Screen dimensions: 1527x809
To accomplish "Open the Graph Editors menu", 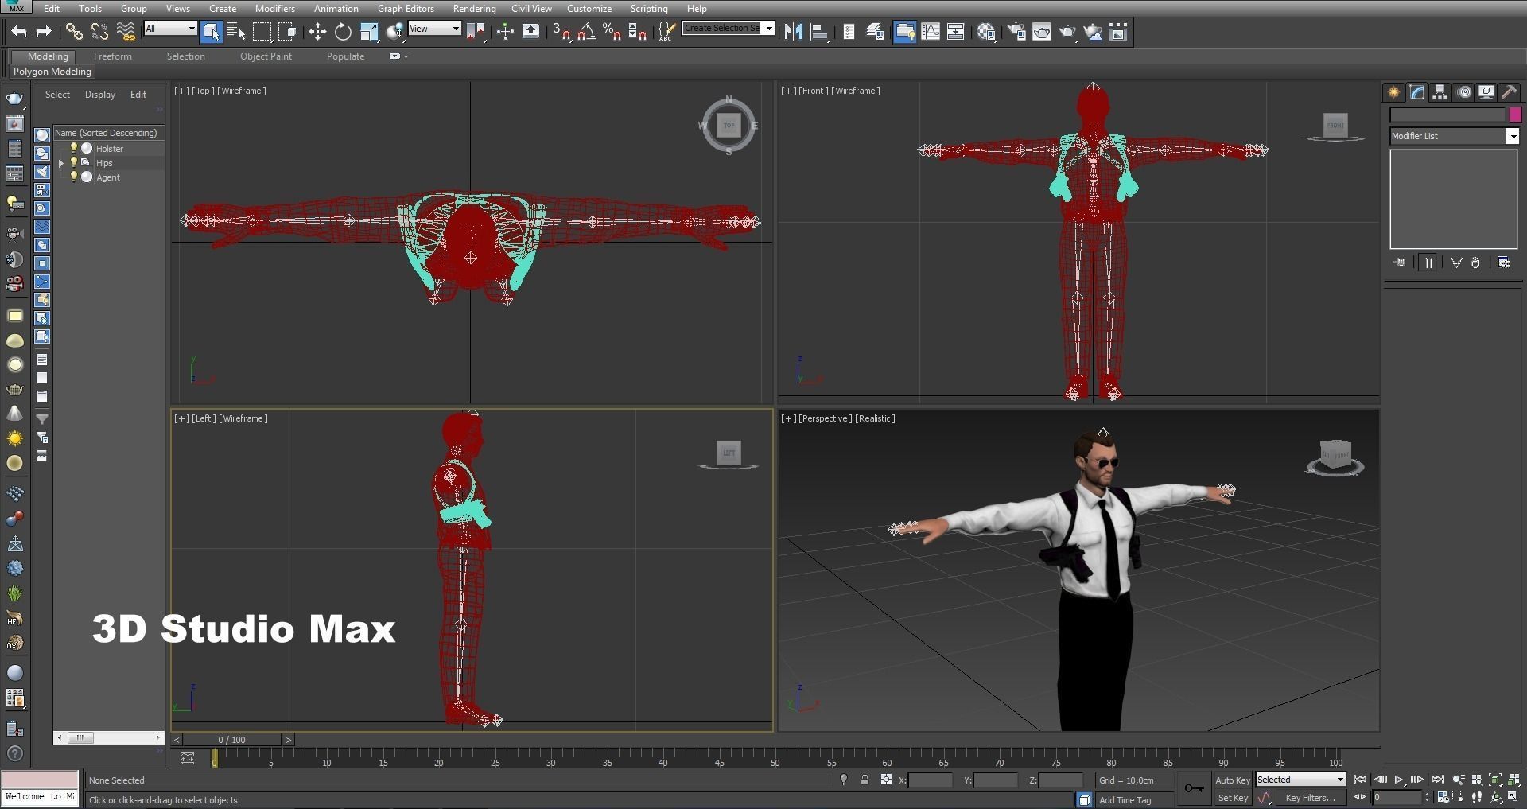I will tap(406, 8).
